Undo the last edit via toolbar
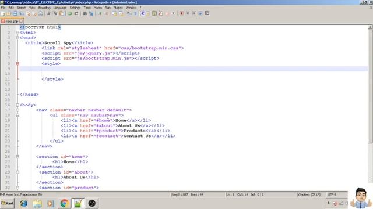Image resolution: width=373 pixels, height=209 pixels. pyautogui.click(x=70, y=13)
